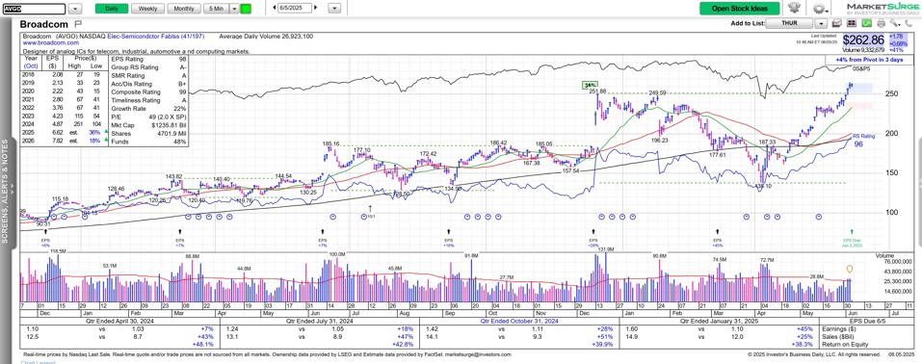Open the email chart icon

tap(838, 23)
